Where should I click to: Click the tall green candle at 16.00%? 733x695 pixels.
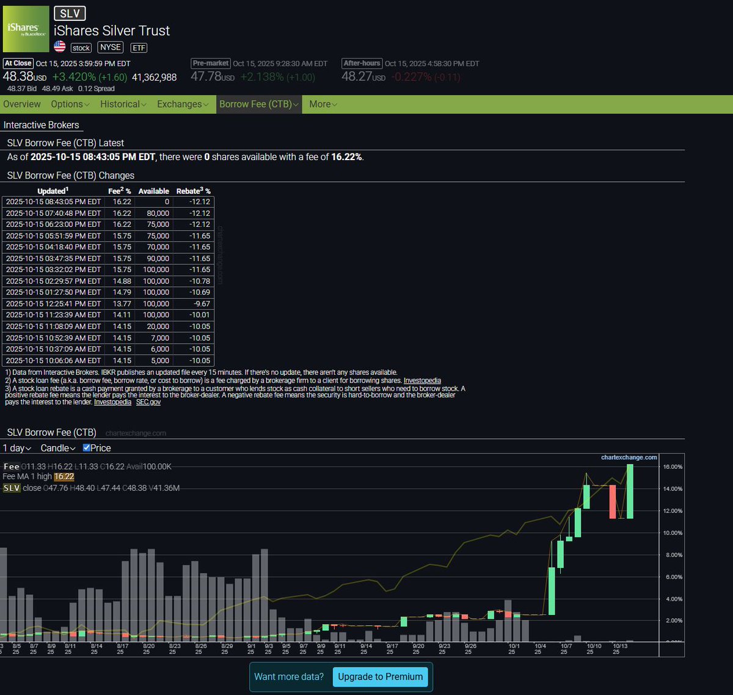click(630, 491)
